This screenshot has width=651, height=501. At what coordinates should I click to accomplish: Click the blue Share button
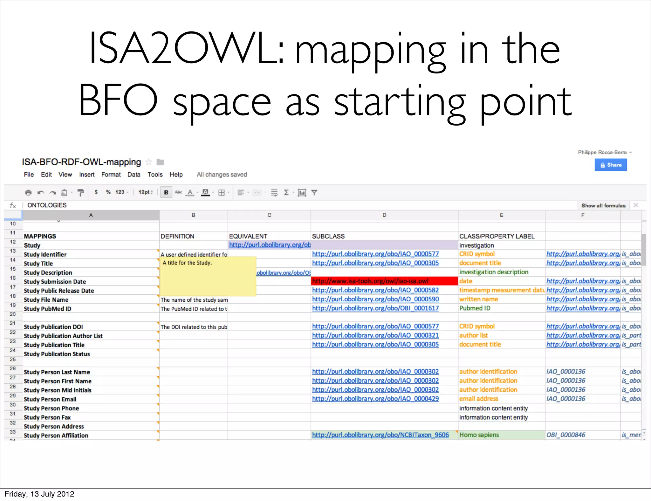(x=611, y=165)
